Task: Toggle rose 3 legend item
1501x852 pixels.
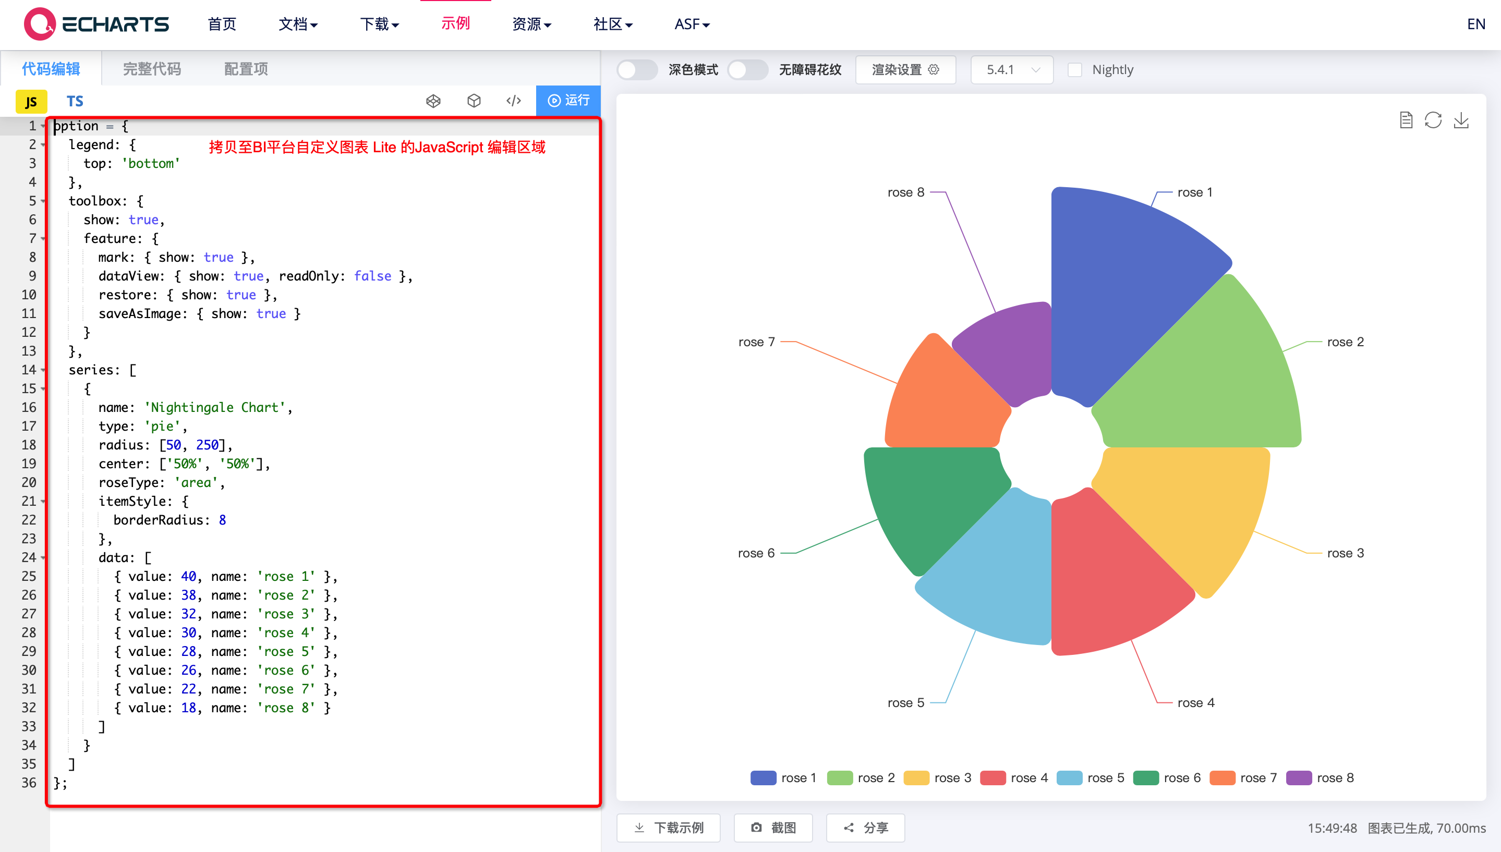Action: pos(937,777)
